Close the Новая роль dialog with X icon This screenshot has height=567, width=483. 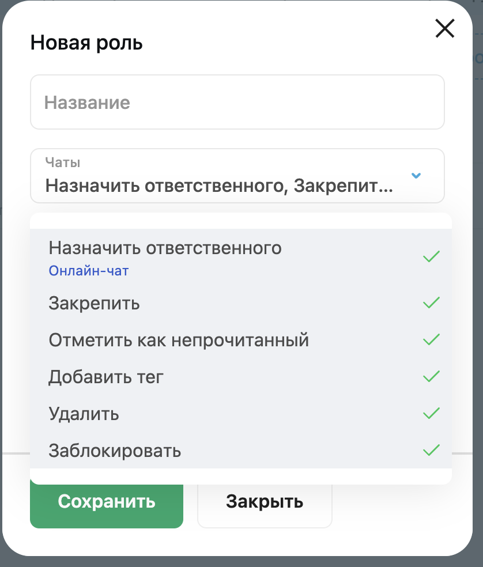pyautogui.click(x=444, y=29)
